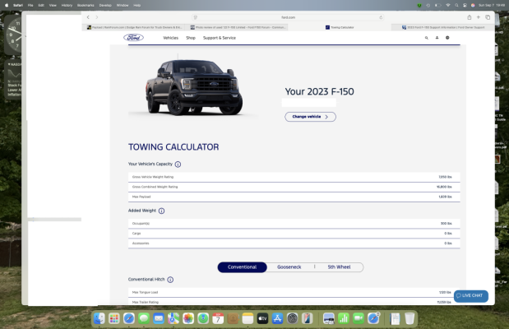Image resolution: width=509 pixels, height=329 pixels.
Task: Select the Conventional hitch option
Action: [x=242, y=267]
